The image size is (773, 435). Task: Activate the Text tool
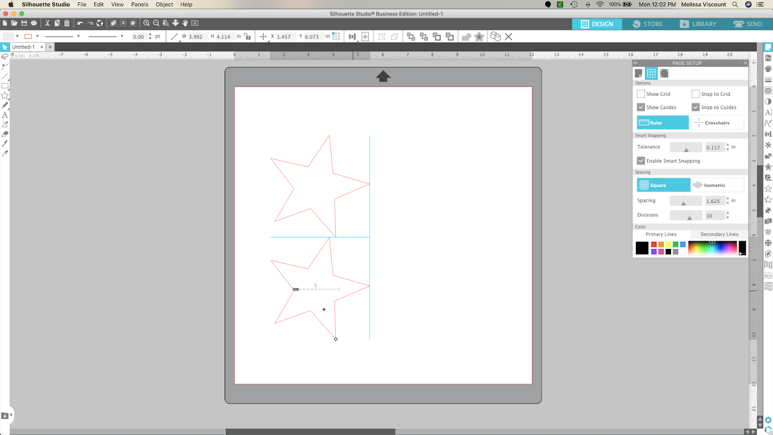(x=5, y=115)
